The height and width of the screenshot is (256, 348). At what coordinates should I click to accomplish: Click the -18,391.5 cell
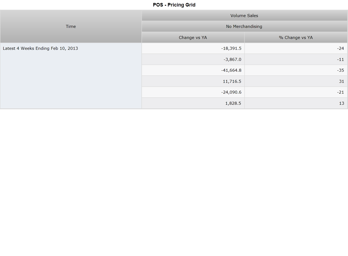pyautogui.click(x=193, y=48)
